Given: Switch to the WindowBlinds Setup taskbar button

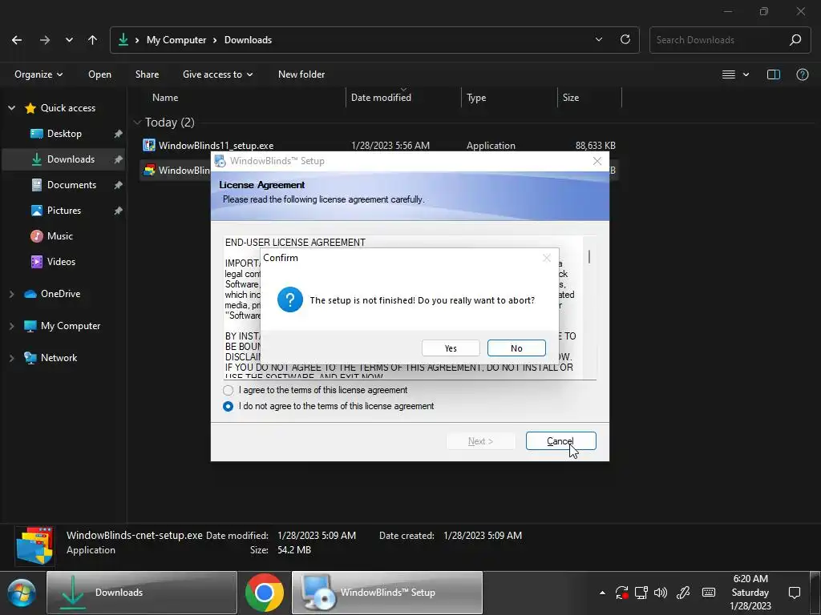Looking at the screenshot, I should pyautogui.click(x=387, y=593).
